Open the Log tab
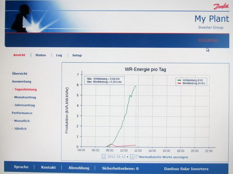The width and height of the screenshot is (233, 174). [x=59, y=55]
